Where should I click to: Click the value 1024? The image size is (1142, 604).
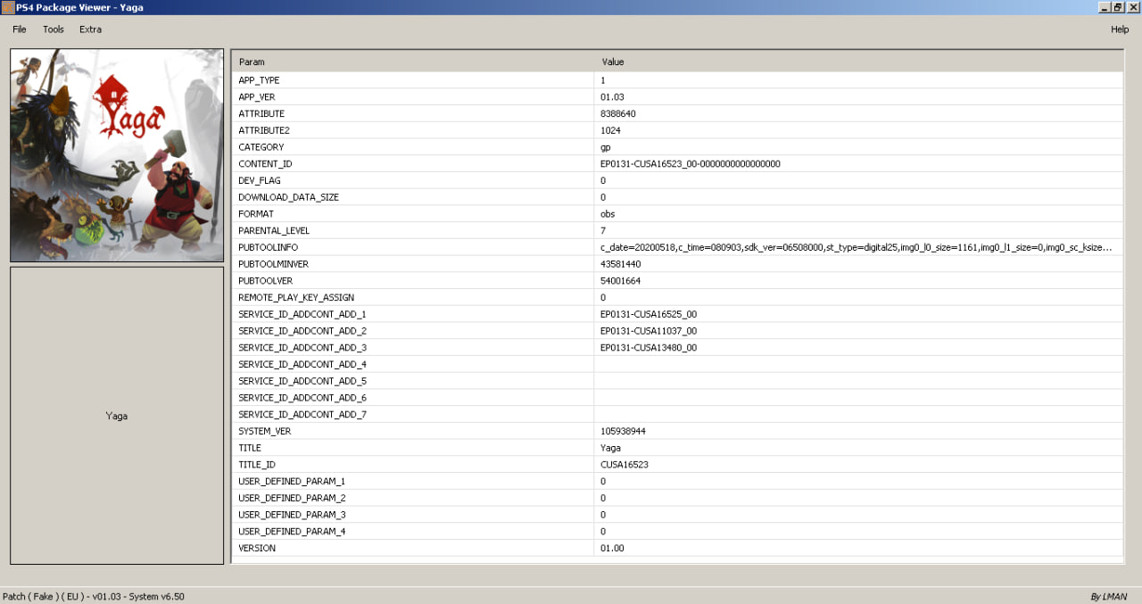(x=610, y=130)
